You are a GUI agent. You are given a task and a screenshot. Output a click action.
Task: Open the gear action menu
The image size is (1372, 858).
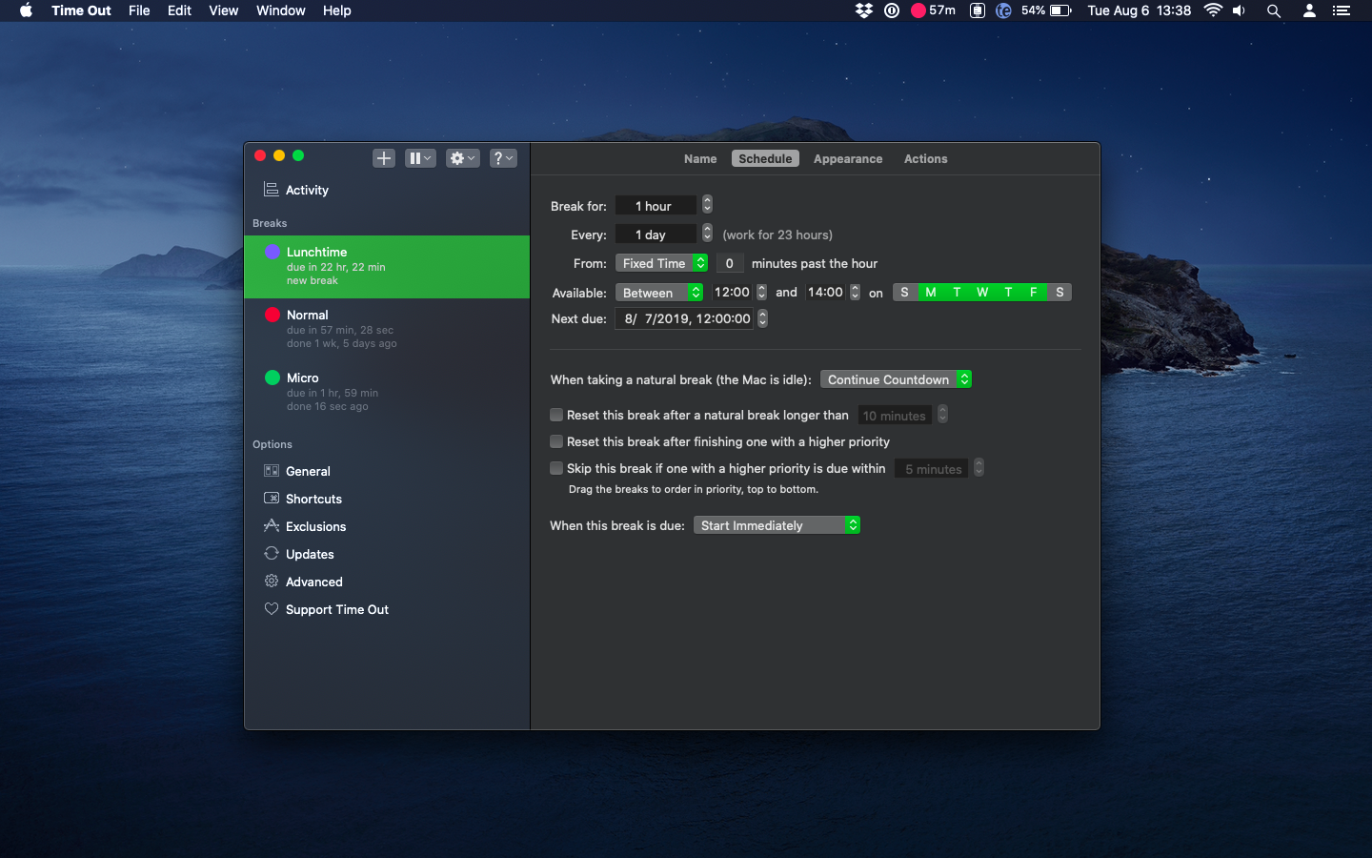pos(462,158)
